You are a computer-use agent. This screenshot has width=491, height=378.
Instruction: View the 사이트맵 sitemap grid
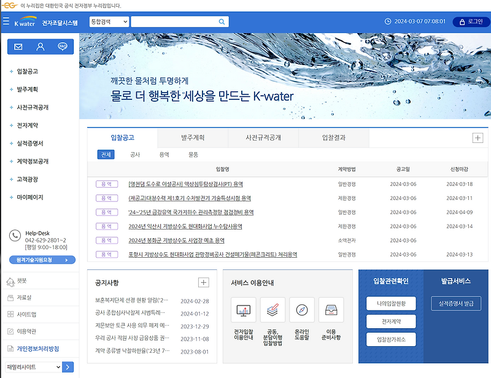coord(29,315)
